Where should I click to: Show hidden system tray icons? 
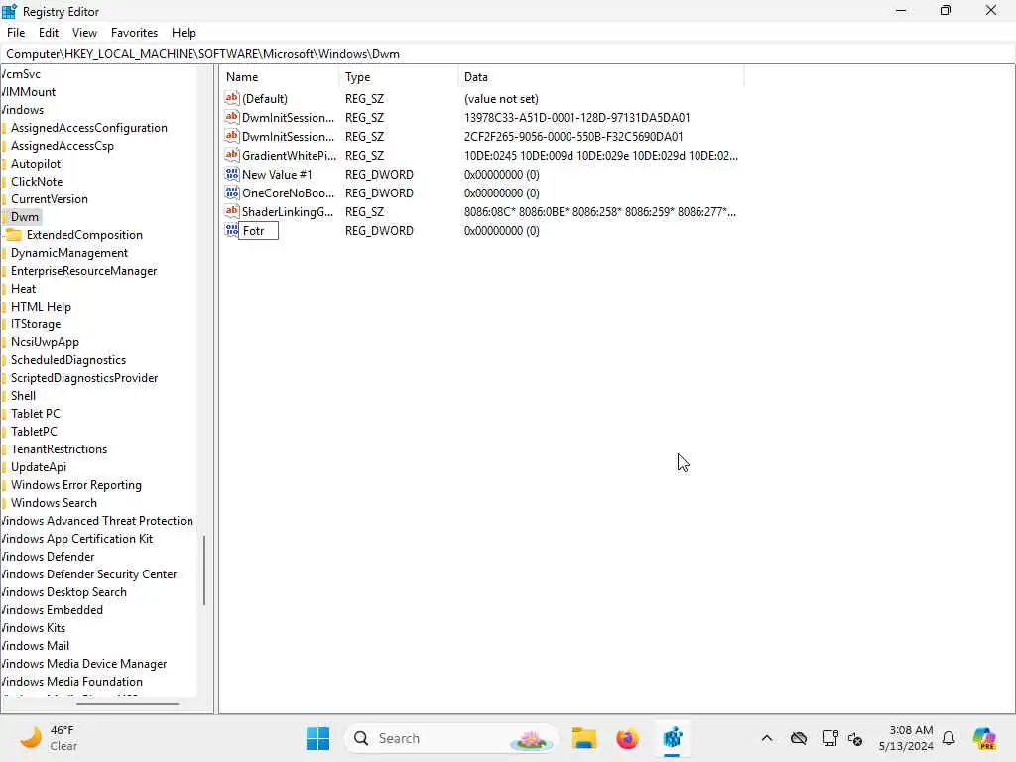[x=767, y=738]
